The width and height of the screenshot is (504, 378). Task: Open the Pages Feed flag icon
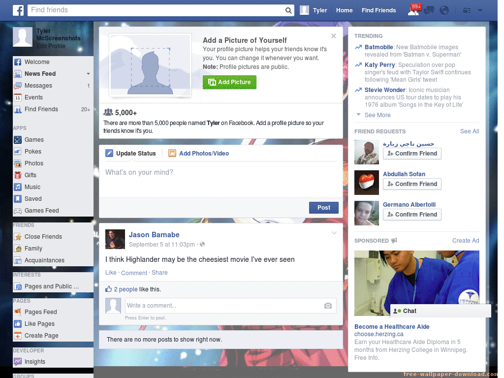click(x=18, y=312)
